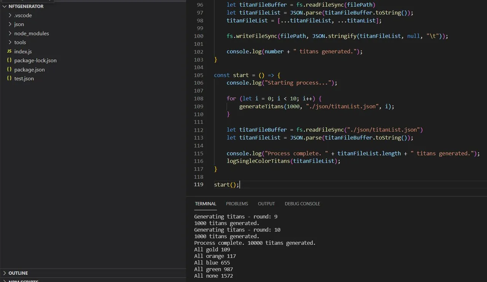Screen dimensions: 487x282
Task: Click the braces icon beside package-lock.json
Action: coord(9,60)
